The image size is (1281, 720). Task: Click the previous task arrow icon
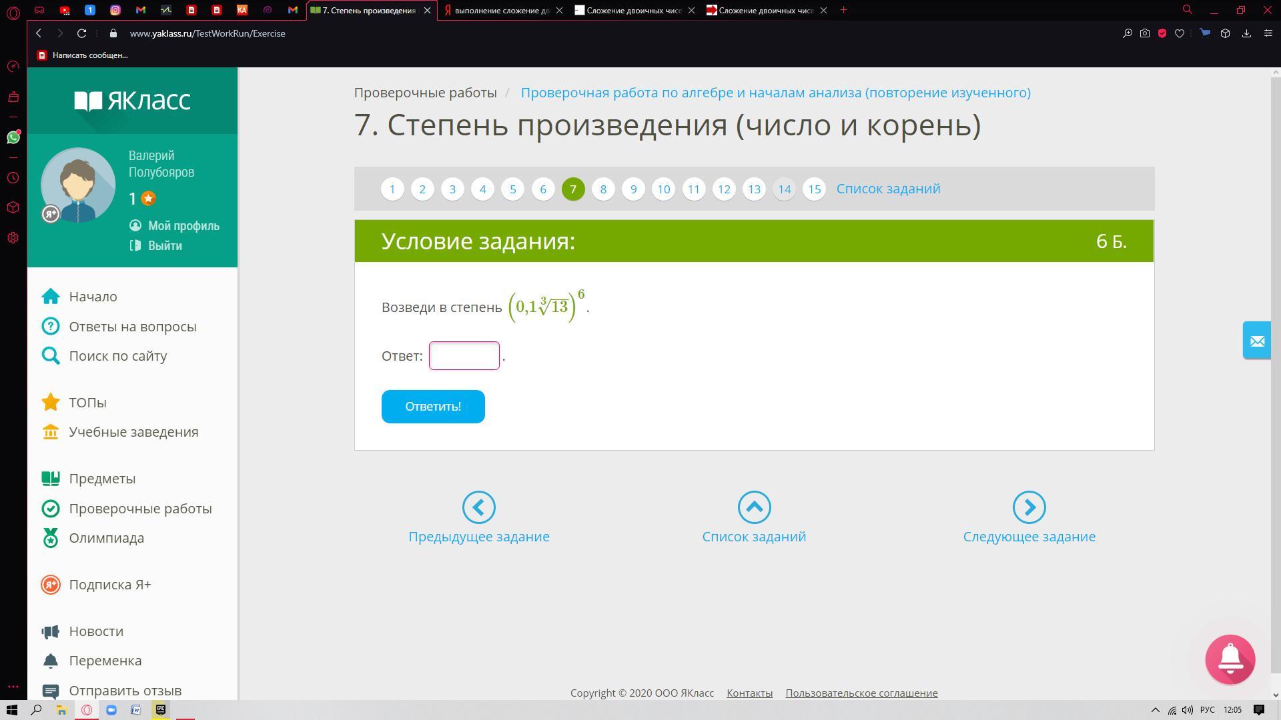(x=478, y=507)
